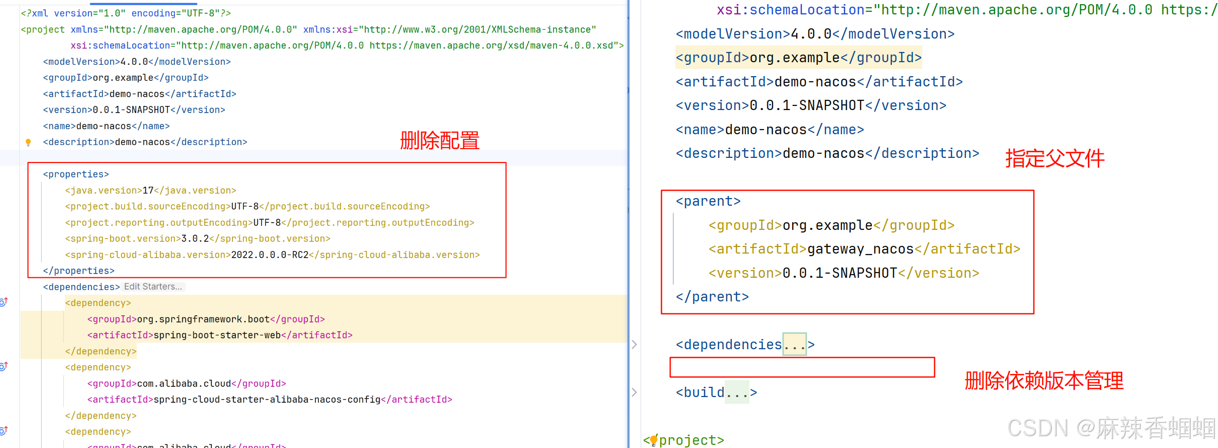The width and height of the screenshot is (1218, 448).
Task: Click the opening dependencies tag in left pane
Action: coord(81,287)
